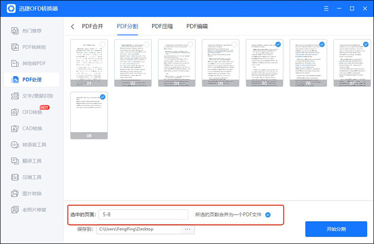Open the hamburger menu in title bar

point(326,8)
